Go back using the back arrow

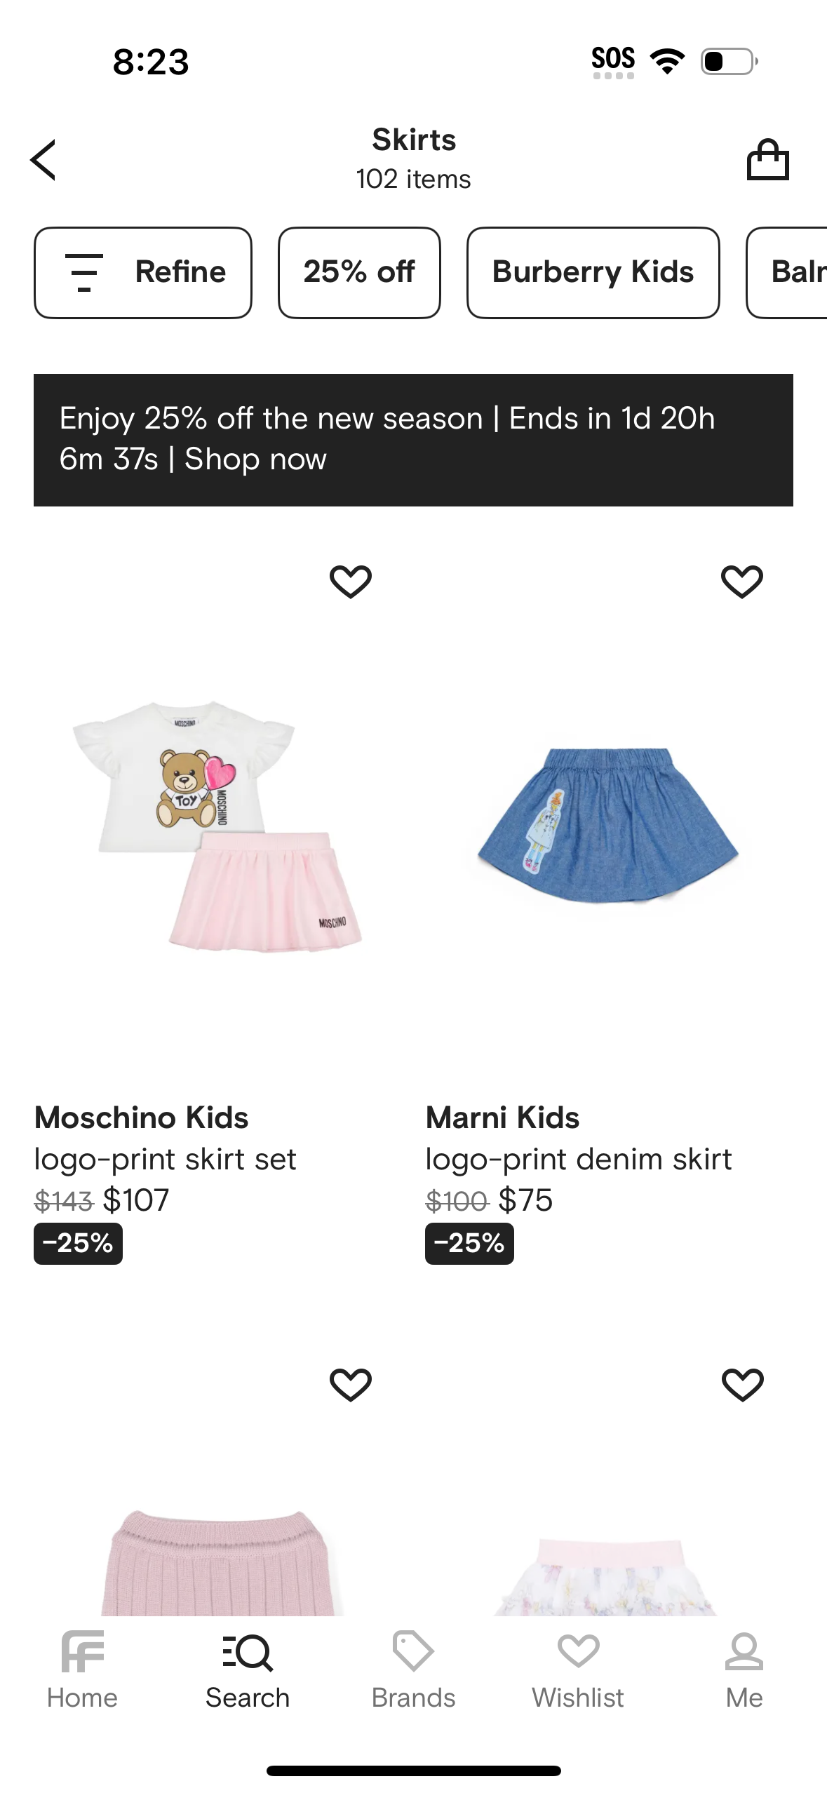click(x=43, y=160)
